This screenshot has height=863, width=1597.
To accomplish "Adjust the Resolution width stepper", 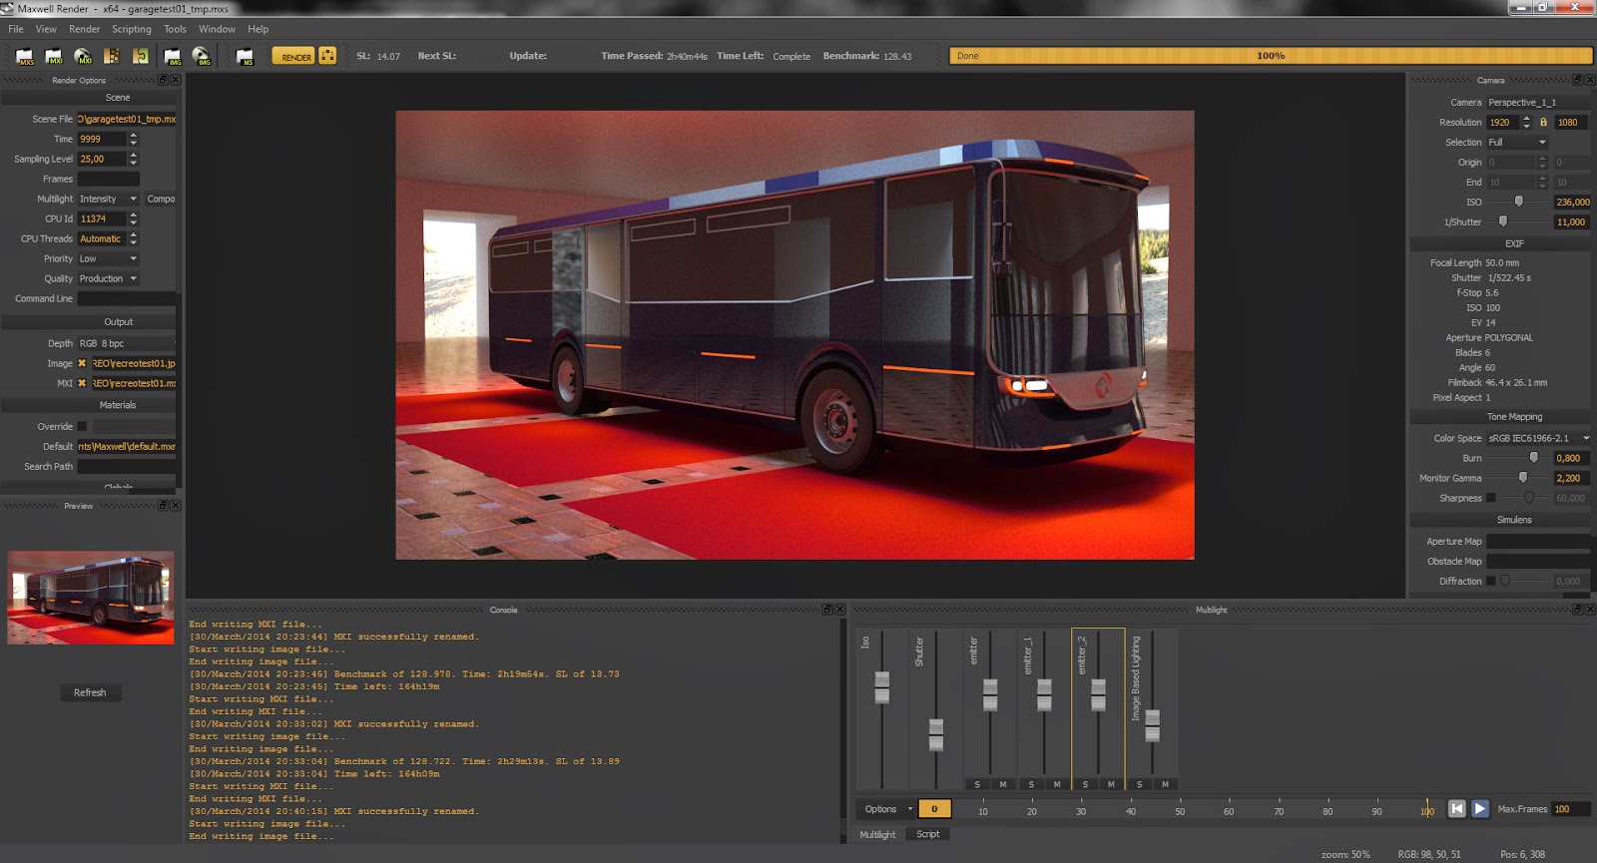I will pyautogui.click(x=1526, y=123).
